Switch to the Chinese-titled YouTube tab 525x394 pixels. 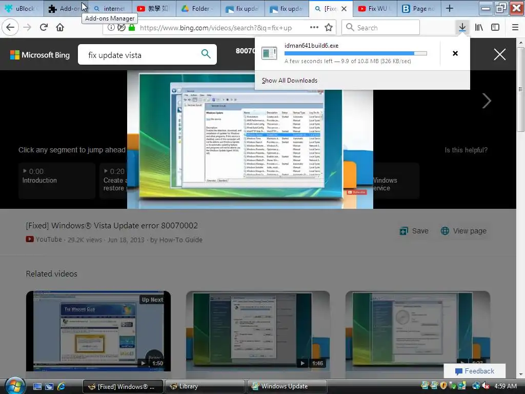(x=154, y=8)
